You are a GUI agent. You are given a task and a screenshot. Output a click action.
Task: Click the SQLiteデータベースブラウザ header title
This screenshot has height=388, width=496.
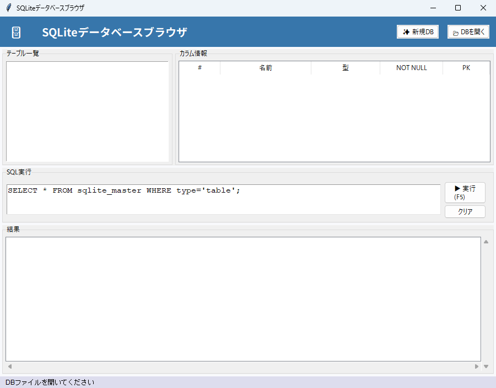coord(115,33)
